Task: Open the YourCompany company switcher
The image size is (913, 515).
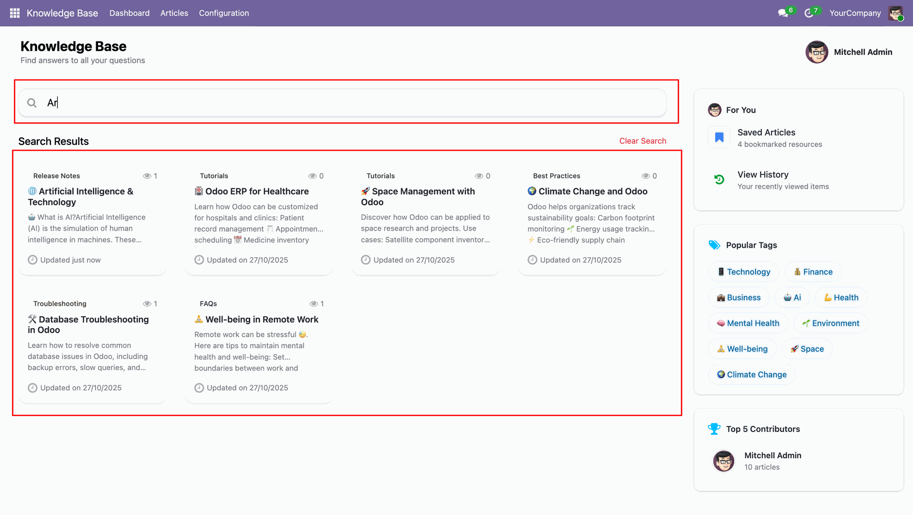Action: pos(855,13)
